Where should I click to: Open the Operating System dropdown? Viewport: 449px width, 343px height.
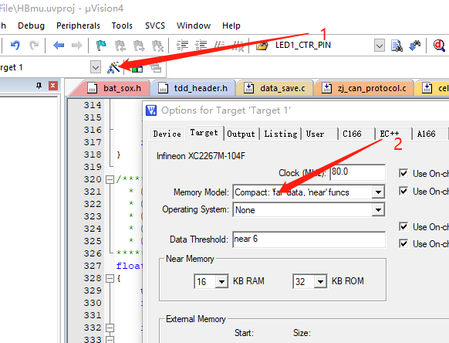tap(378, 210)
